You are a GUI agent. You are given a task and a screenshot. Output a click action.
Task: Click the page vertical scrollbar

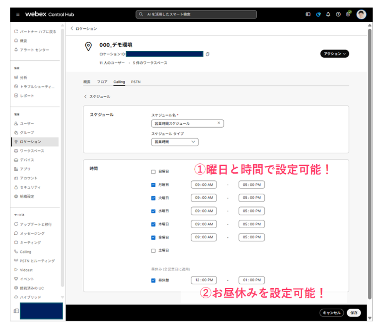point(370,151)
